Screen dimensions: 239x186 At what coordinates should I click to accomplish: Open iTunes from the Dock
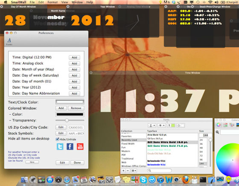(x=160, y=180)
